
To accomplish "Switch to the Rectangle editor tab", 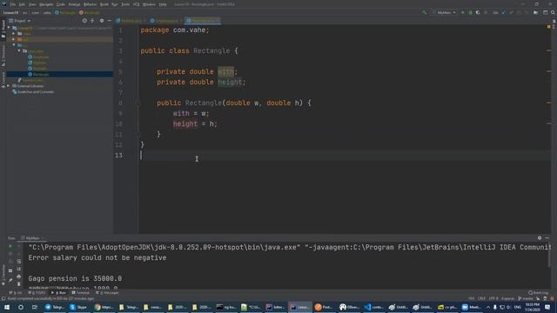I will pos(203,21).
